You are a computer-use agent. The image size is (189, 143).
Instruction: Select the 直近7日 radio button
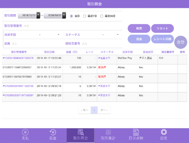pyautogui.click(x=85, y=16)
